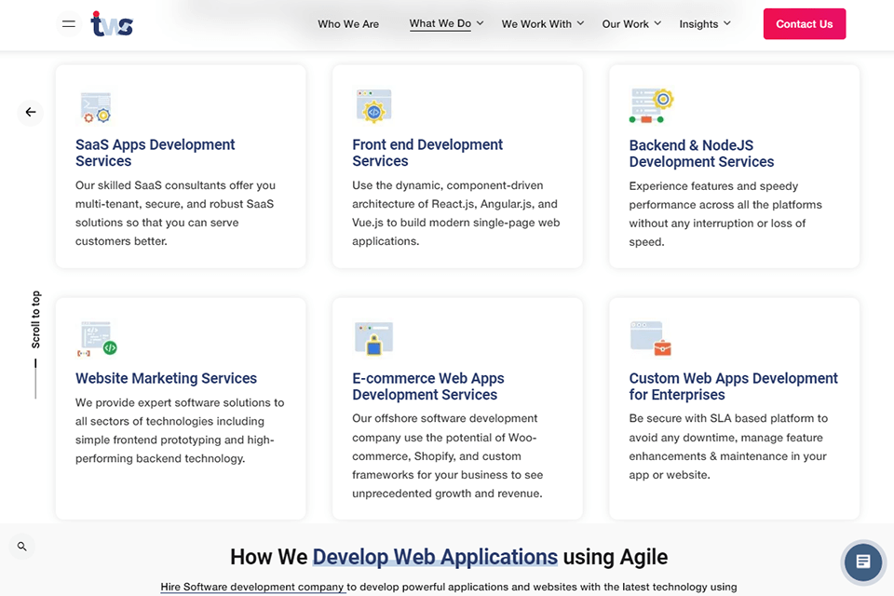
Task: Open the search magnifier icon
Action: click(x=21, y=547)
